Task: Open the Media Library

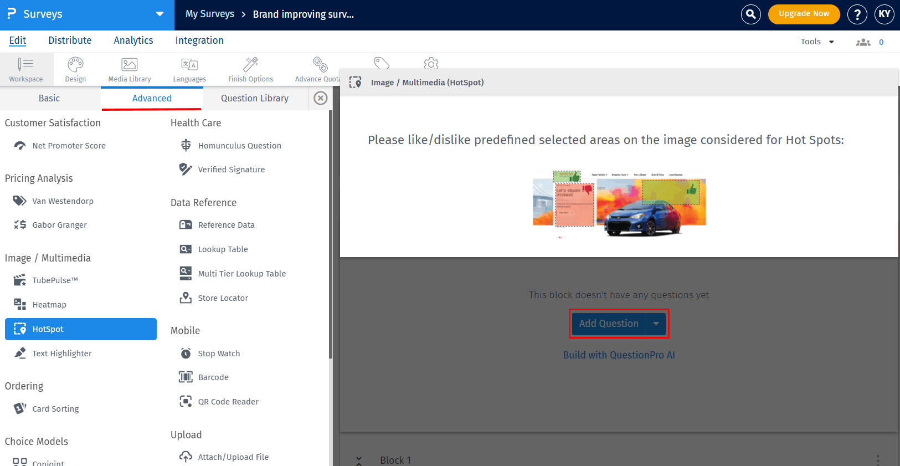Action: coord(130,69)
